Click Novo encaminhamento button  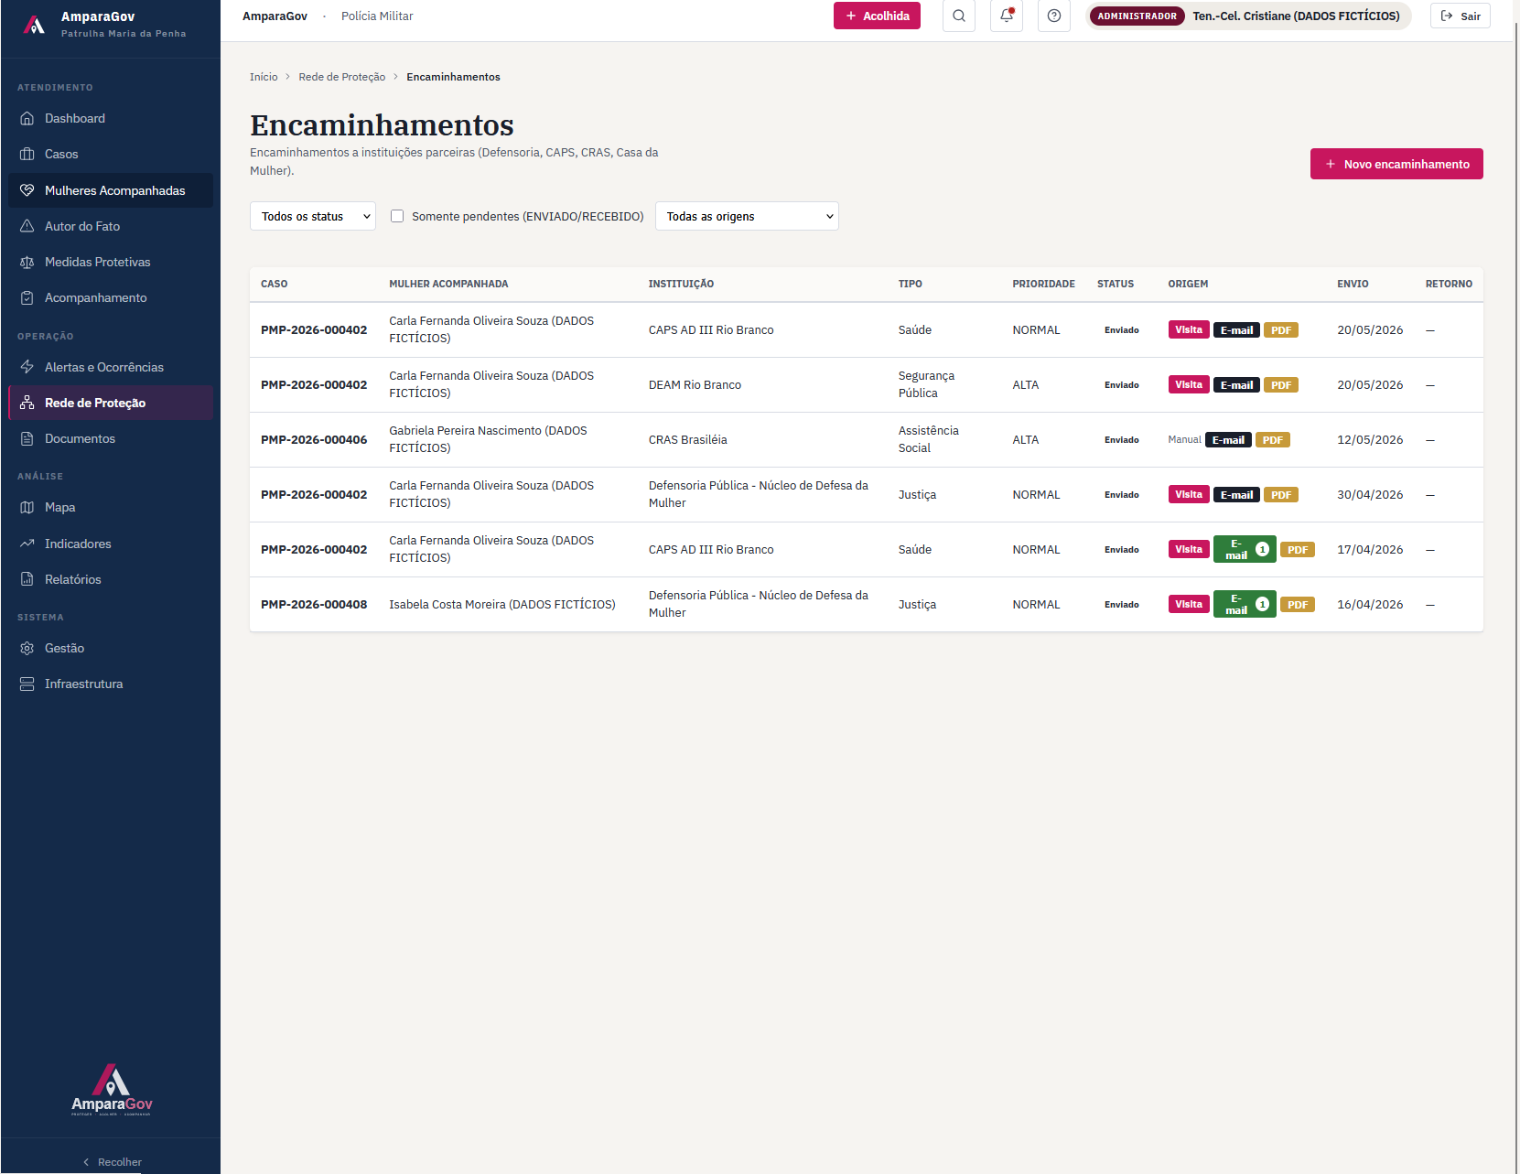[x=1396, y=164]
